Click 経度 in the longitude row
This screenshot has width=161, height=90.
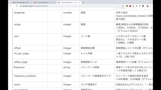[x=83, y=13]
